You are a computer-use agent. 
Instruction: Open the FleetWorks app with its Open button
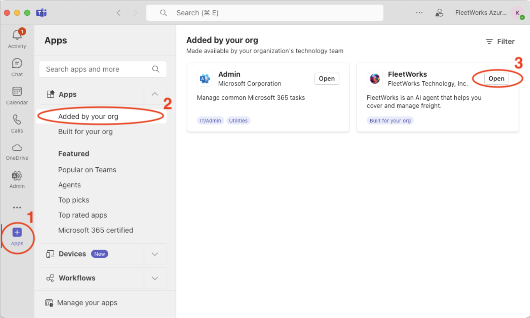click(x=496, y=79)
